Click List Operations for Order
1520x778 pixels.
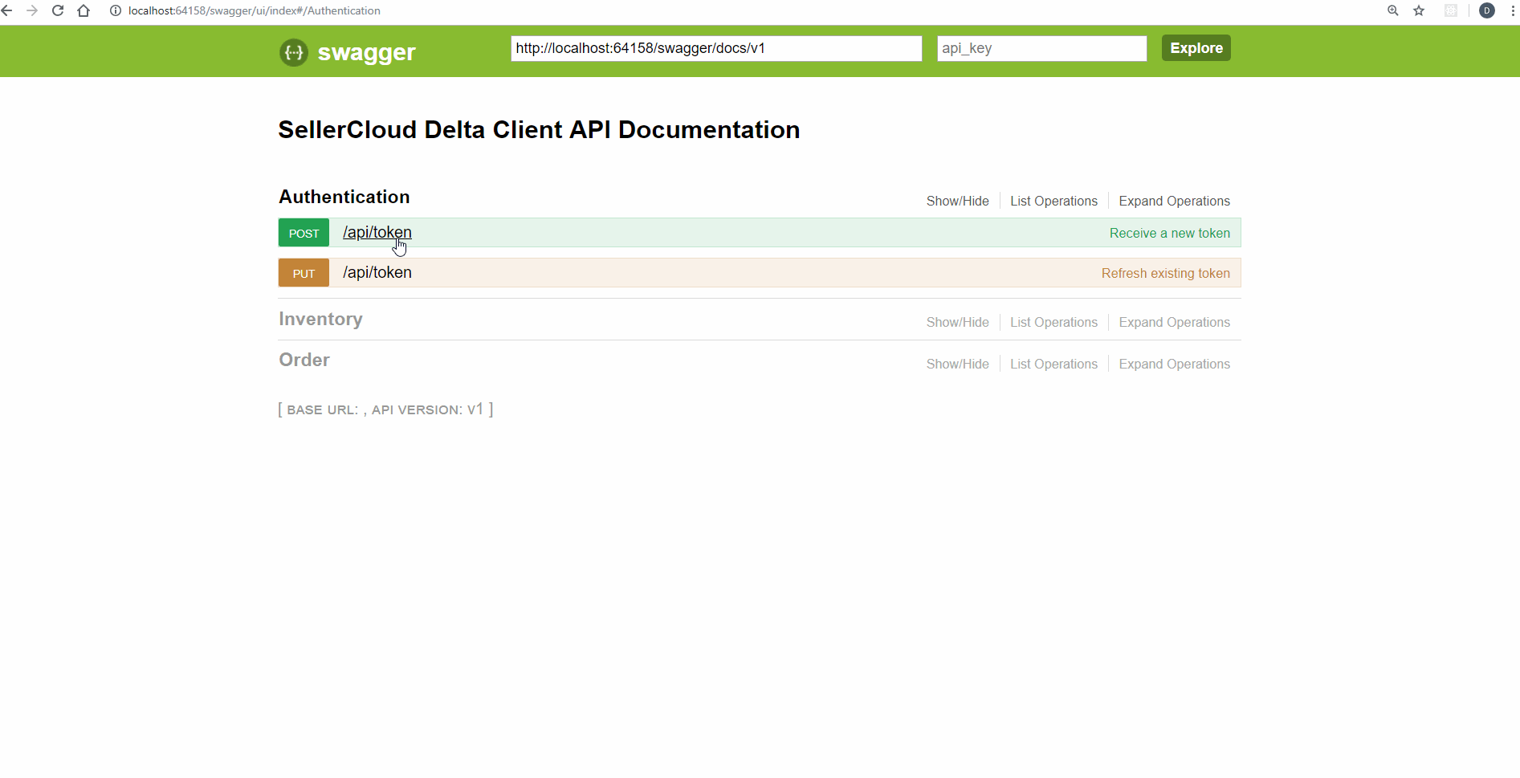click(x=1053, y=364)
